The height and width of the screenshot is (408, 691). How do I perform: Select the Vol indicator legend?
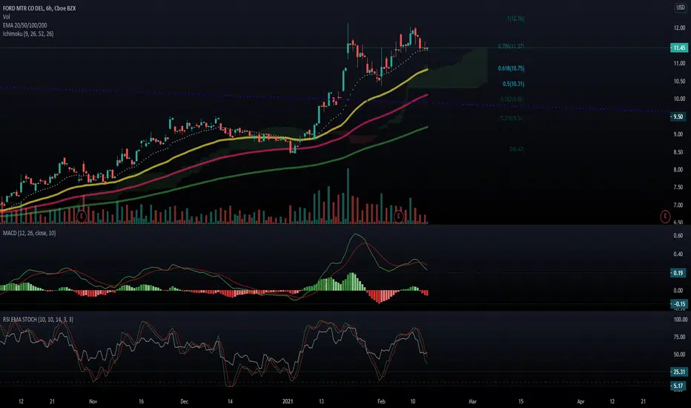(x=6, y=17)
